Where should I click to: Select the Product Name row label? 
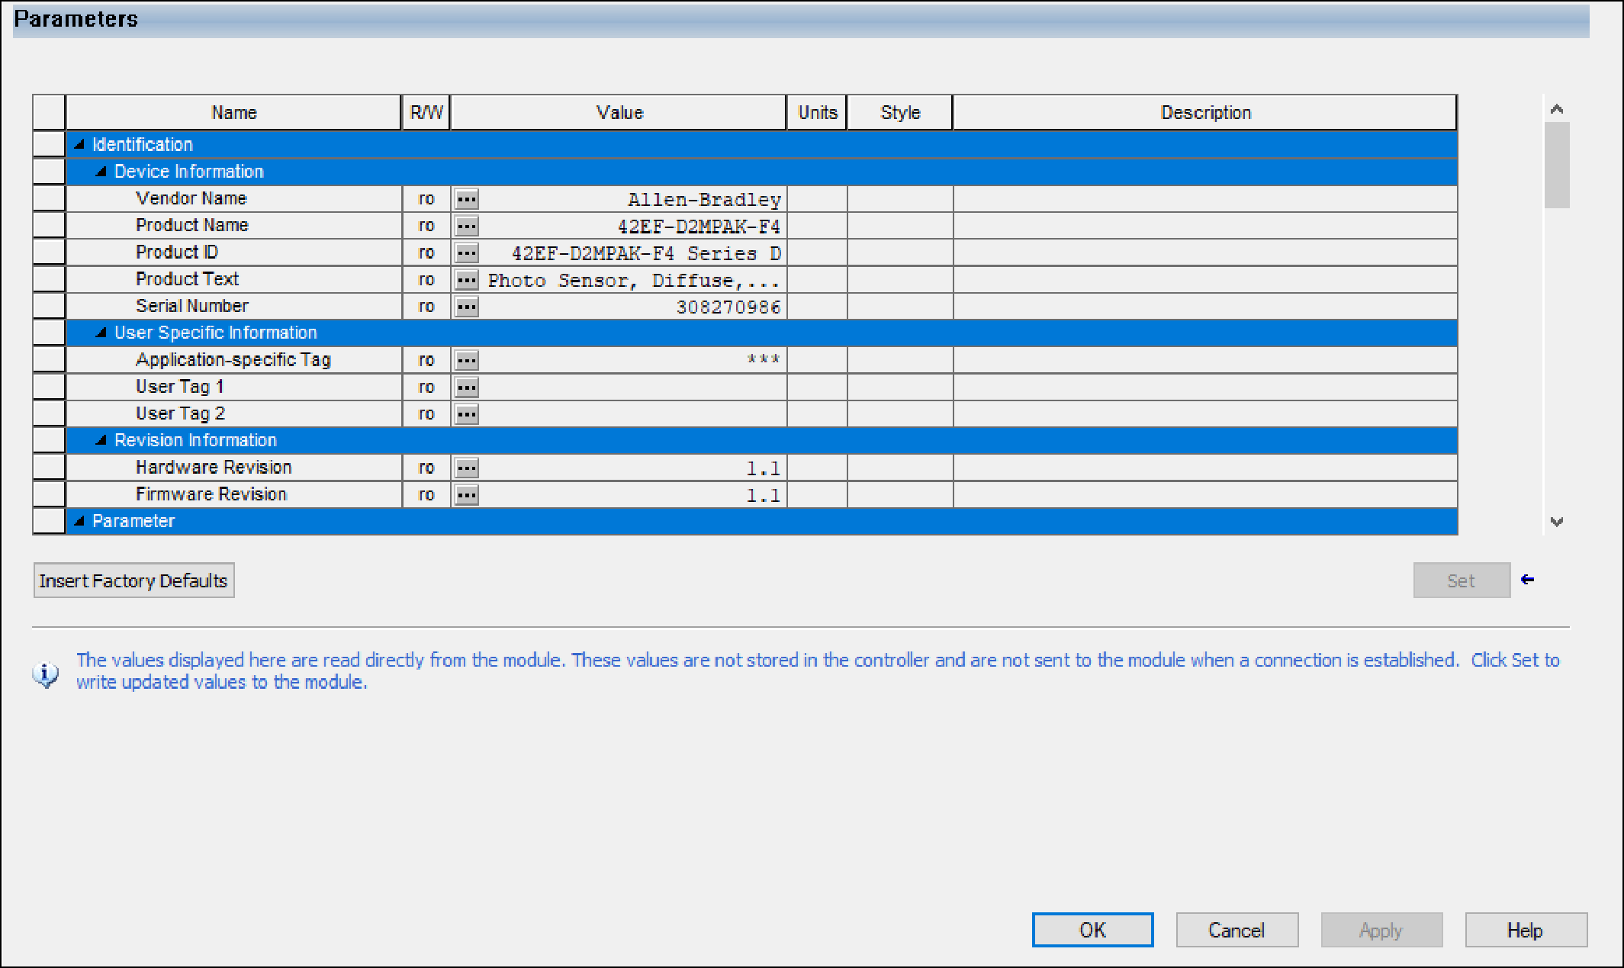[192, 225]
